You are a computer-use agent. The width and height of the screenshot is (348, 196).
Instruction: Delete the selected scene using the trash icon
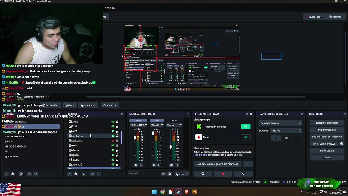coord(13,174)
